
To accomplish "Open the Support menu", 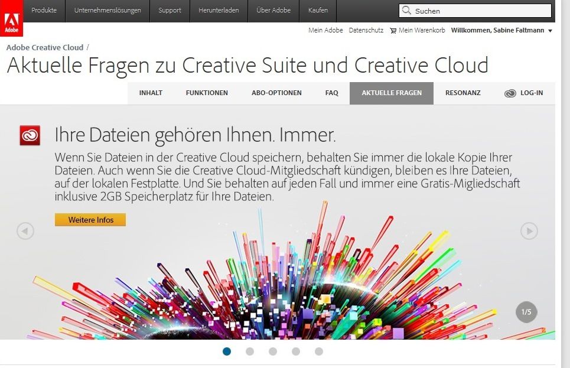I will pyautogui.click(x=170, y=10).
